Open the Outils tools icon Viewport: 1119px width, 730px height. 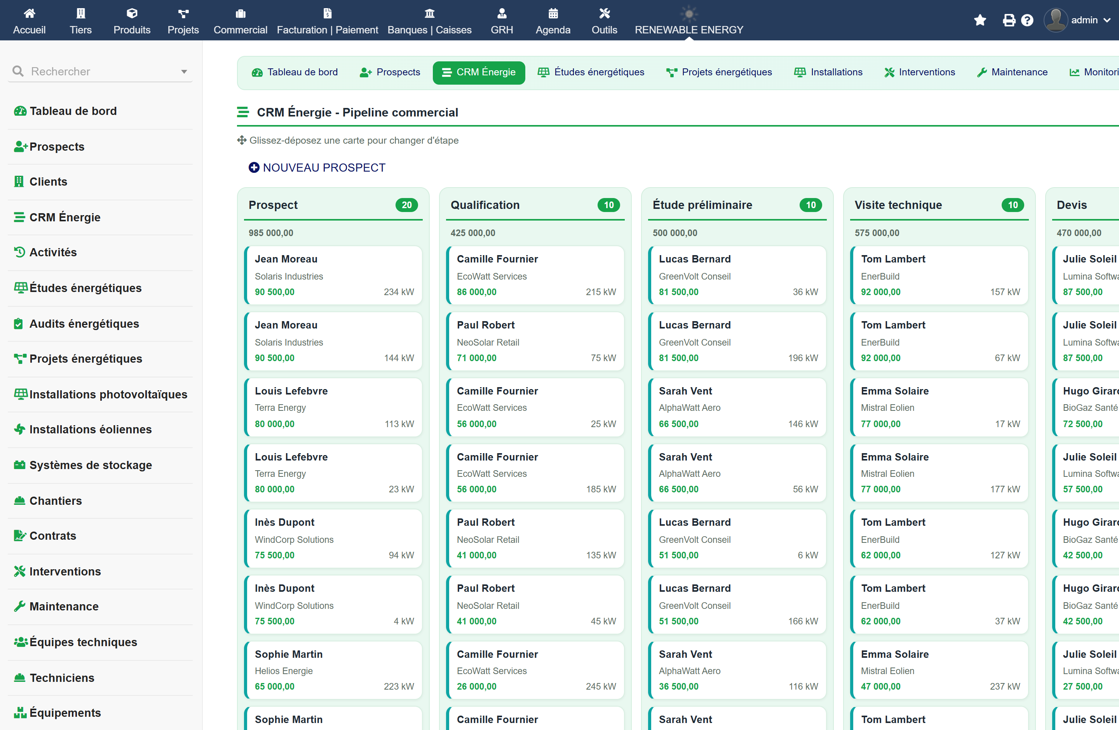pyautogui.click(x=604, y=13)
